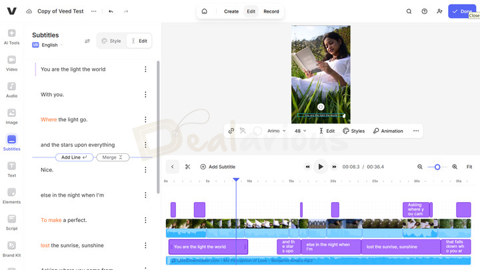
Task: Open options for "With you." subtitle
Action: [146, 95]
